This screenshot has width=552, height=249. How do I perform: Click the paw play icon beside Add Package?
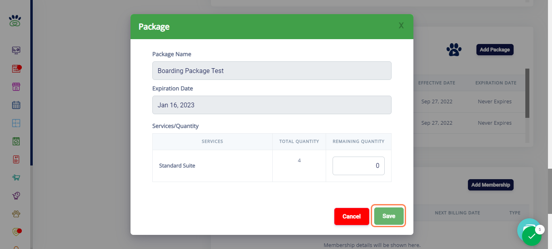click(454, 50)
